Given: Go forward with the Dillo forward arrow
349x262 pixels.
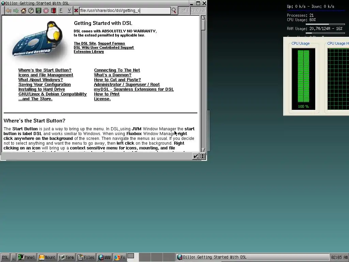Looking at the screenshot, I should tap(16, 11).
